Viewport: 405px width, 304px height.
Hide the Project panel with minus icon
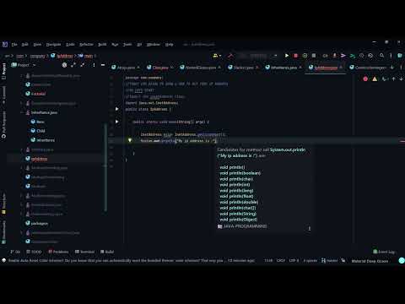pyautogui.click(x=103, y=65)
